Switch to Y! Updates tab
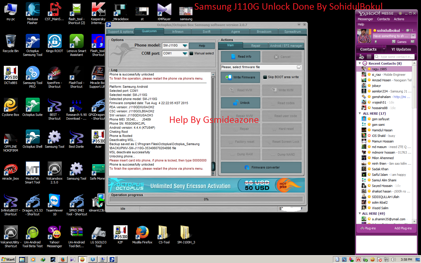The width and height of the screenshot is (421, 263). pyautogui.click(x=401, y=49)
